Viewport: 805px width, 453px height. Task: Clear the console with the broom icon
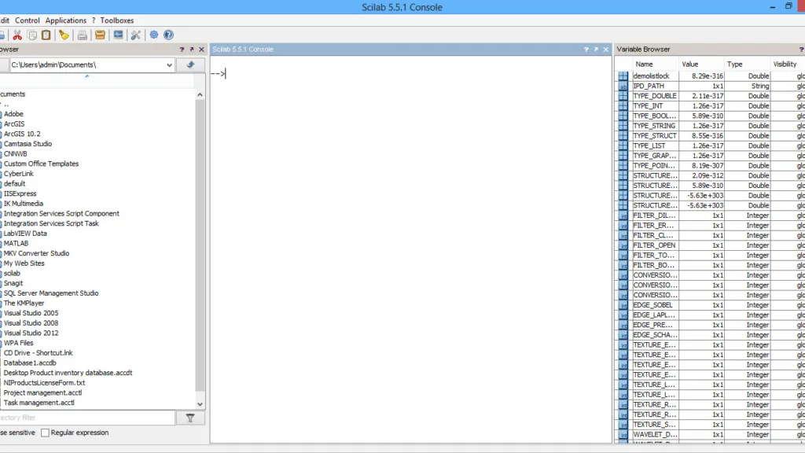(x=64, y=35)
